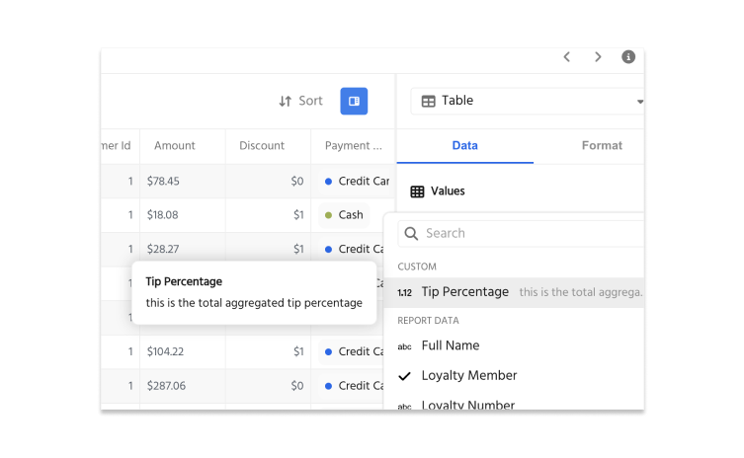
Task: Go to next with right chevron arrow
Action: [x=598, y=57]
